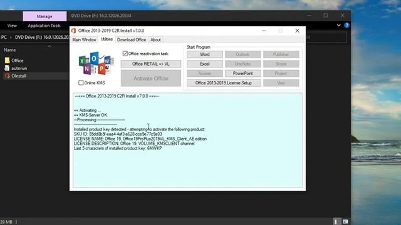This screenshot has width=401, height=225.
Task: Select the autorun file icon in Explorer
Action: [7, 68]
